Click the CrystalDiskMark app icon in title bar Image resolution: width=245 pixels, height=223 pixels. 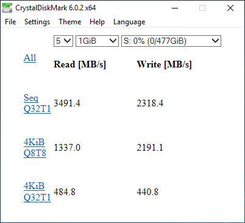7,8
